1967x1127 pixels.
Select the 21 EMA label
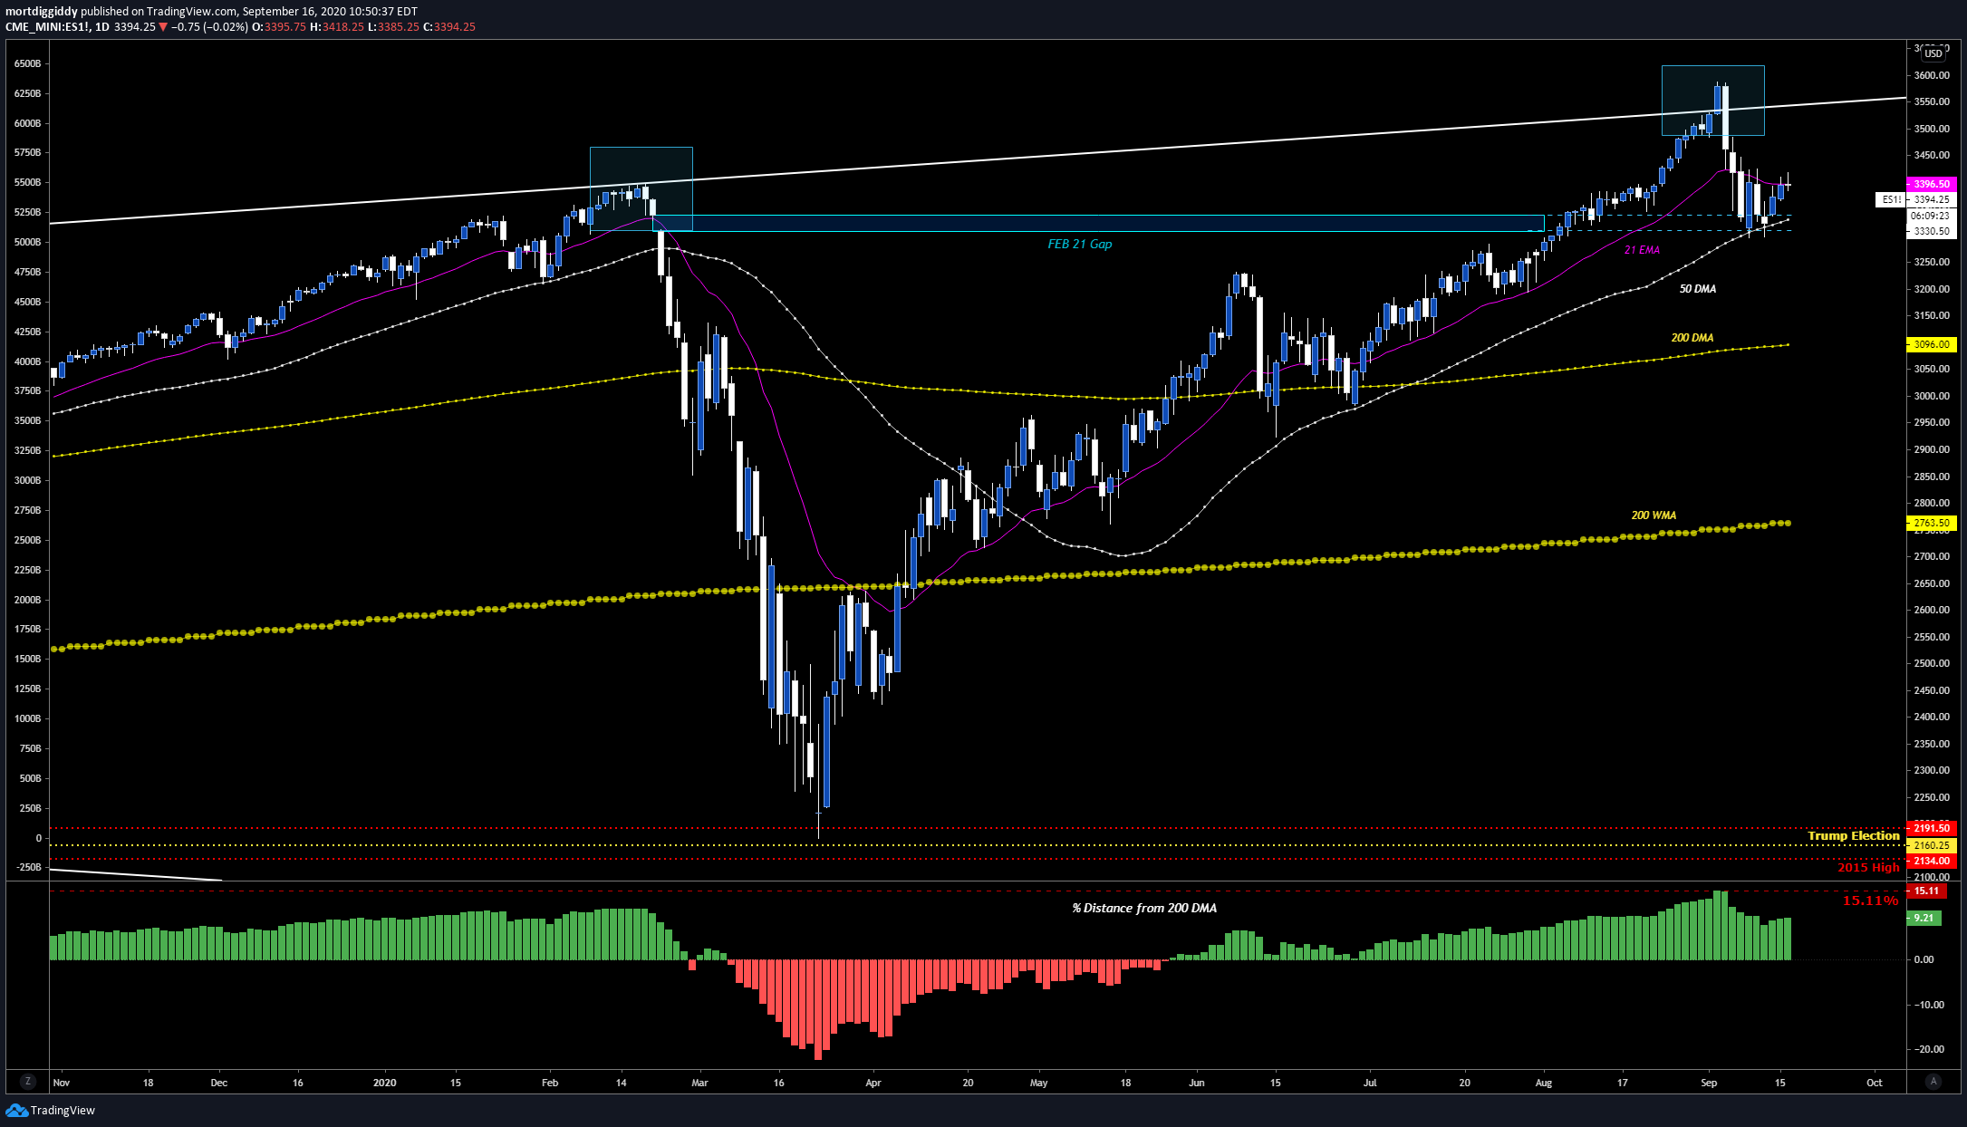coord(1642,250)
